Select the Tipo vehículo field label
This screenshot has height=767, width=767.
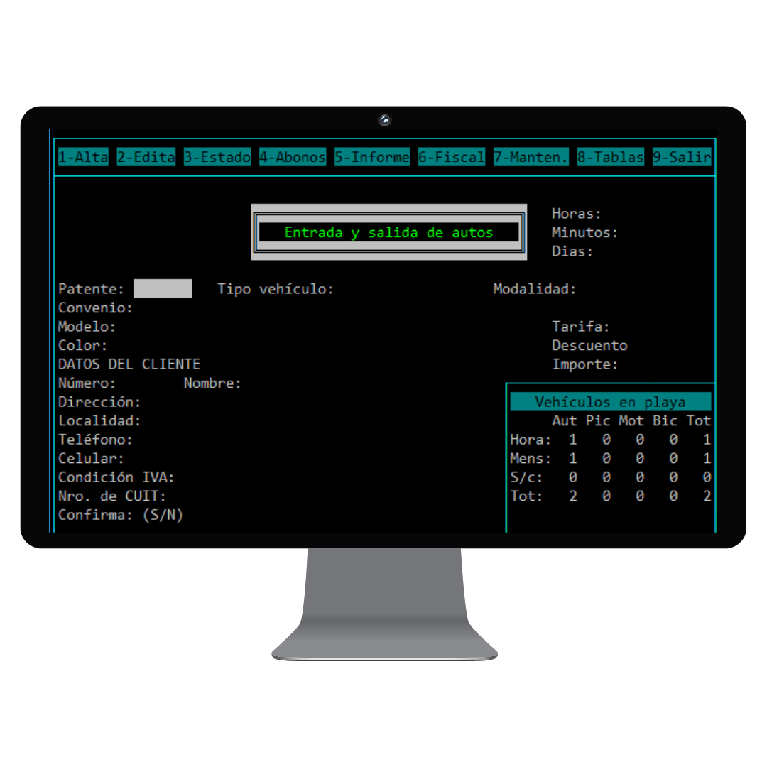pyautogui.click(x=276, y=289)
